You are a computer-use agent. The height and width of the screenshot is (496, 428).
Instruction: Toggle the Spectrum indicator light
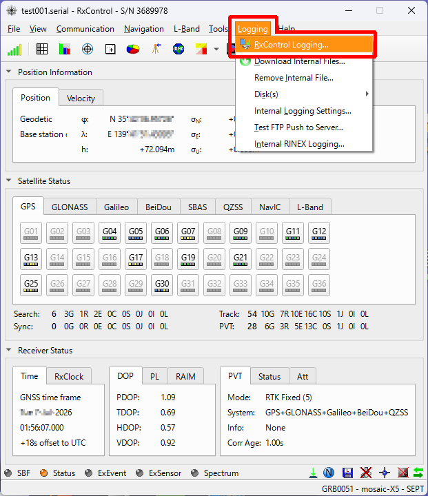point(194,473)
